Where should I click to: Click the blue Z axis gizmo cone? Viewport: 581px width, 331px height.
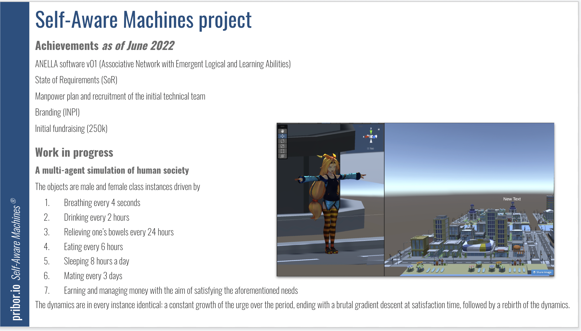[x=374, y=137]
